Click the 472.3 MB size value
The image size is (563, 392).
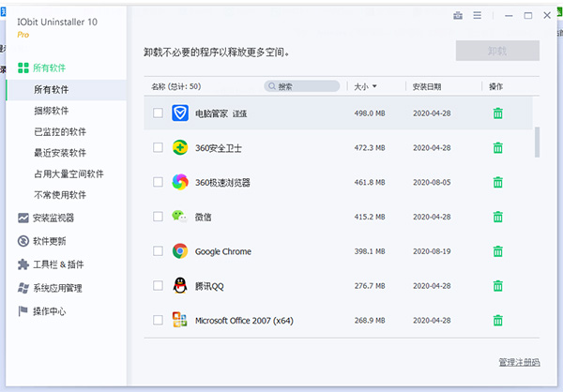[370, 148]
